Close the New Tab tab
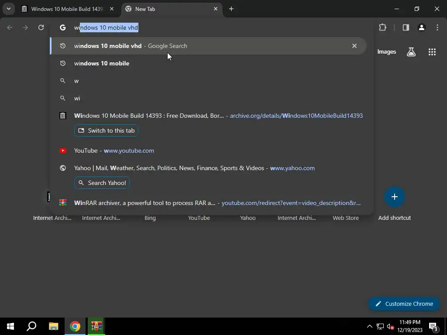Image resolution: width=447 pixels, height=335 pixels. (x=216, y=9)
